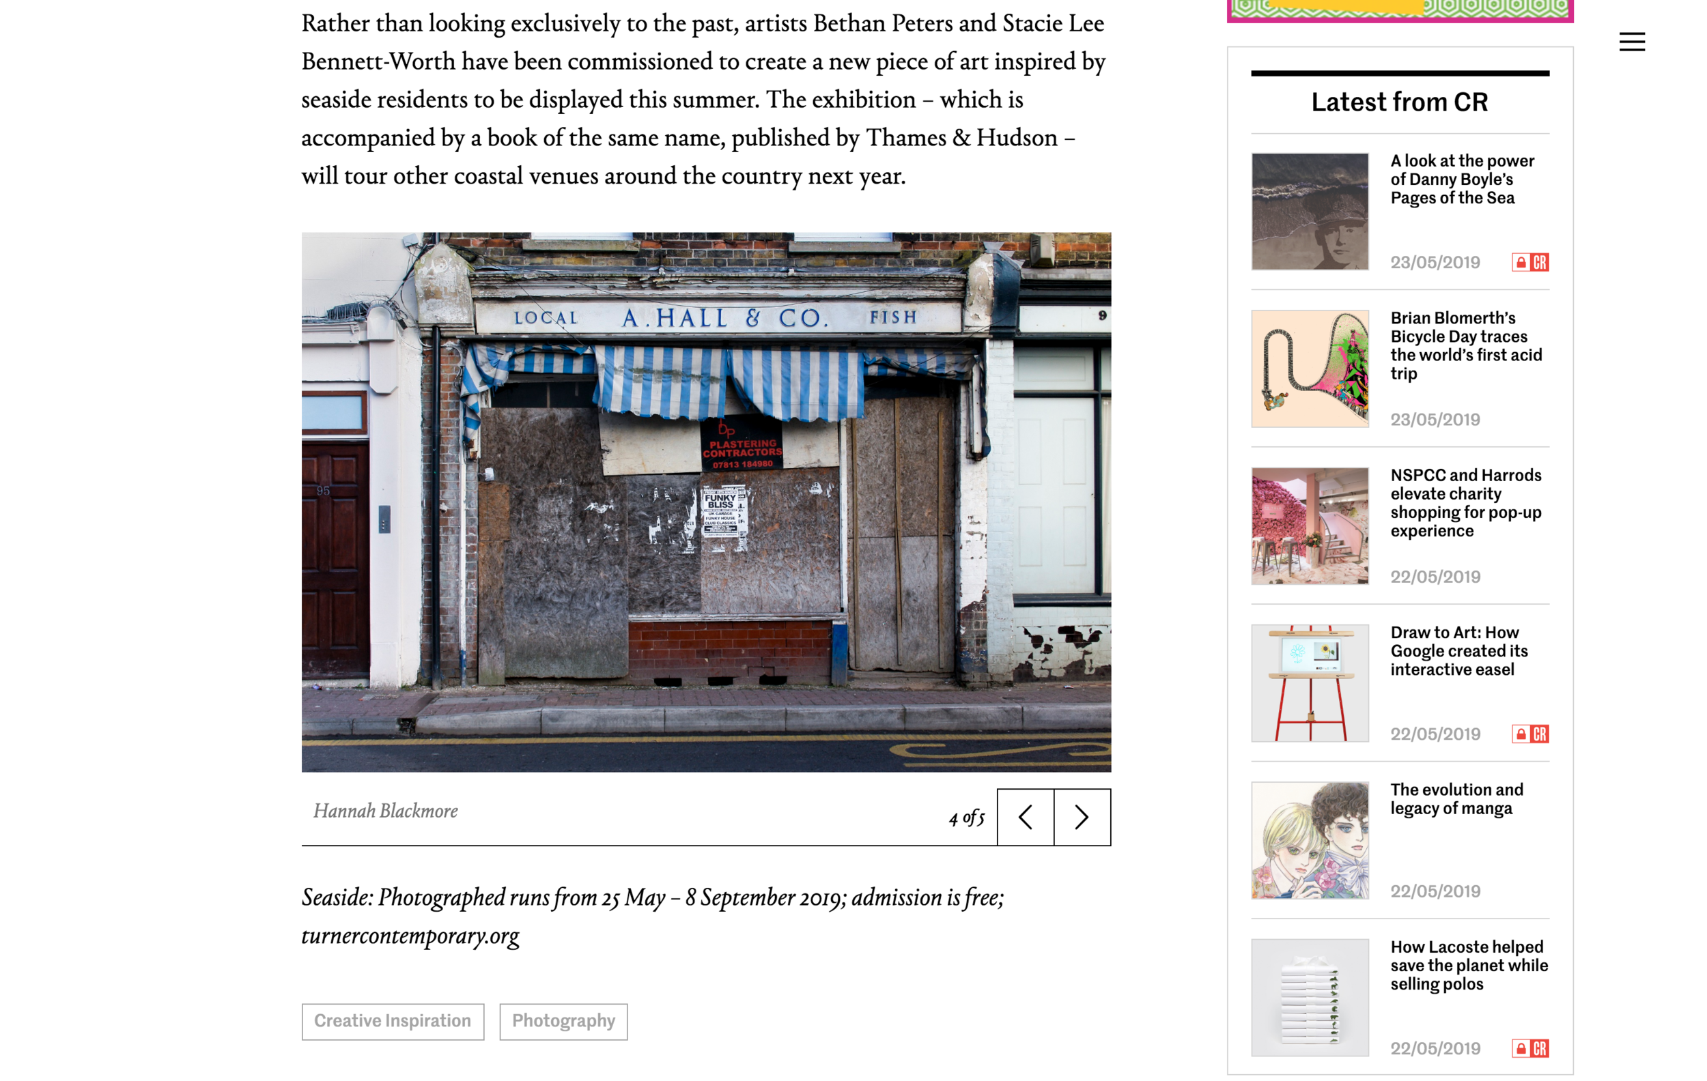Click the Bicycle Day illustration thumbnail
The image size is (1707, 1081).
[1310, 369]
